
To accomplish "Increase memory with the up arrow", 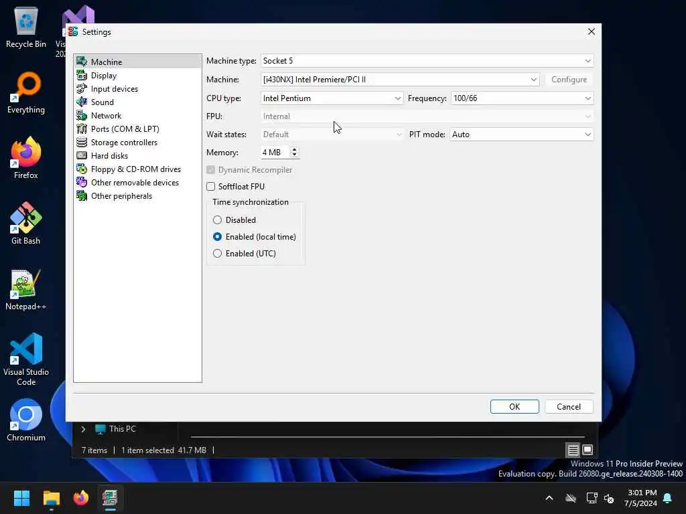I will [x=294, y=149].
